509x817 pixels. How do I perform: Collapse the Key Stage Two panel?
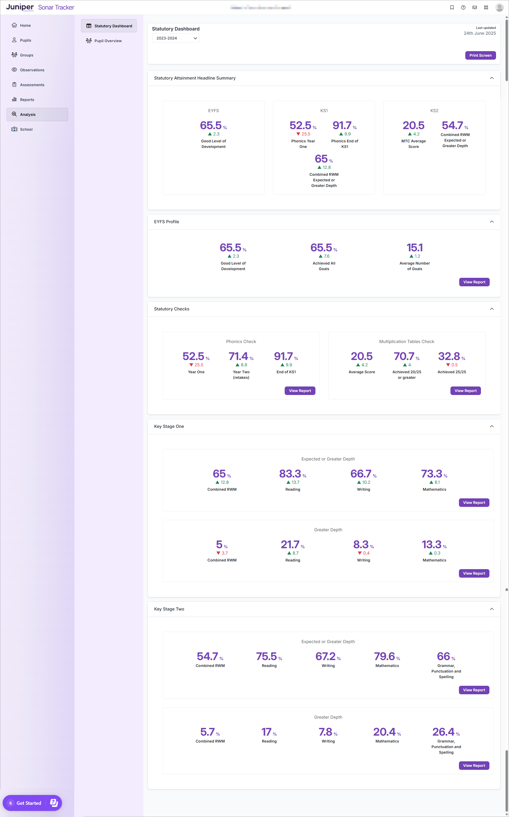492,609
